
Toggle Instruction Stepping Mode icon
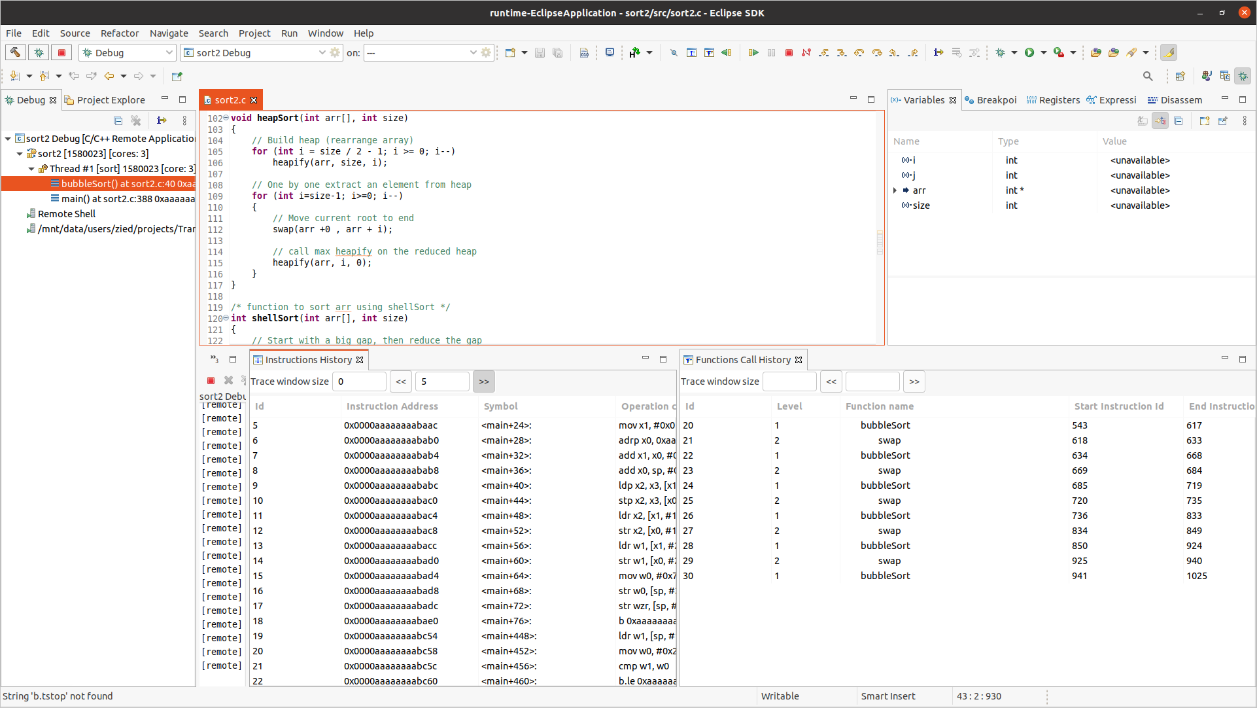click(x=938, y=52)
